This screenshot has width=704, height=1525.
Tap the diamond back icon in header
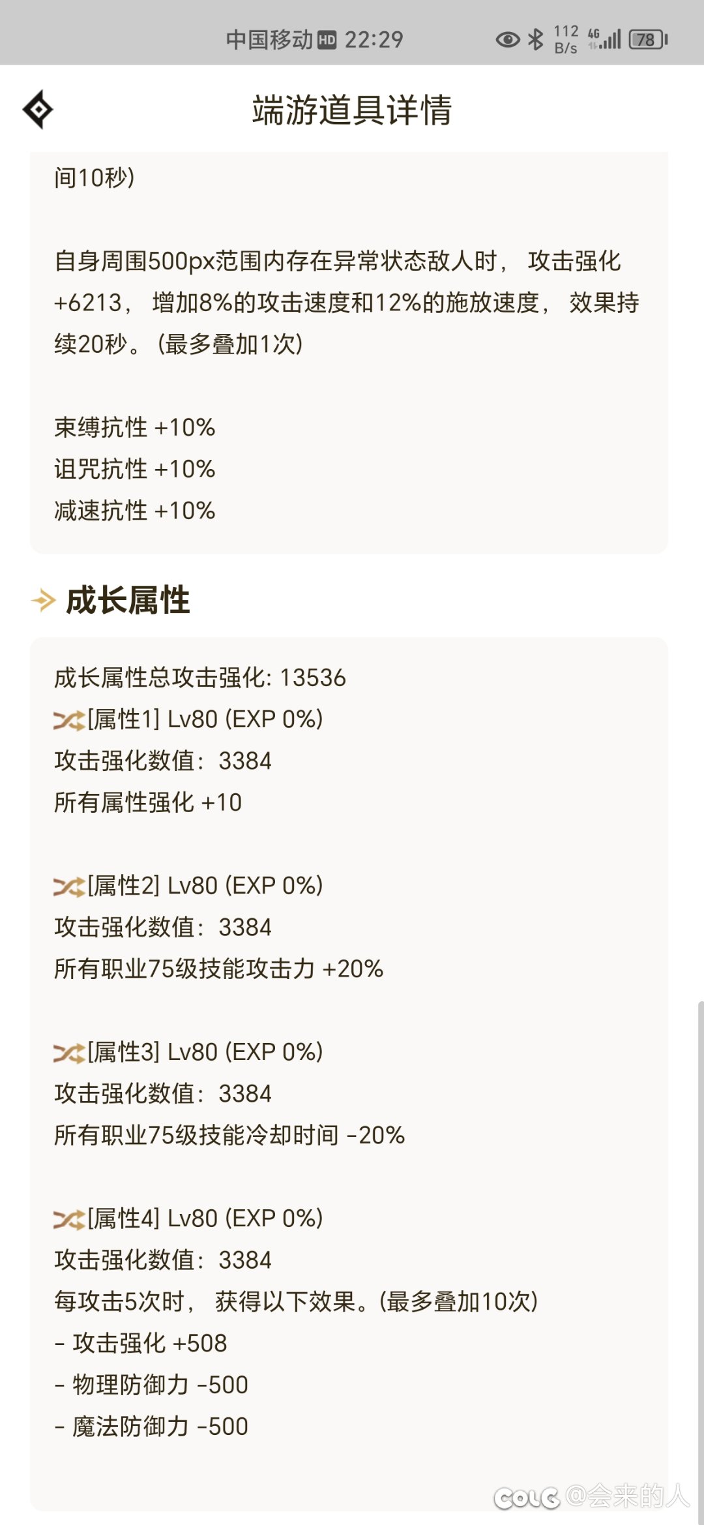pos(38,110)
